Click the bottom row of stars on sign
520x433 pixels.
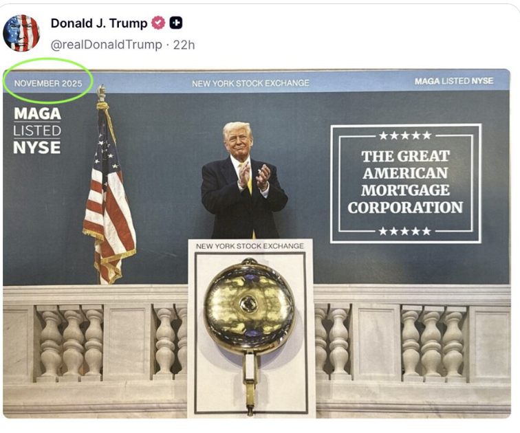coord(405,231)
